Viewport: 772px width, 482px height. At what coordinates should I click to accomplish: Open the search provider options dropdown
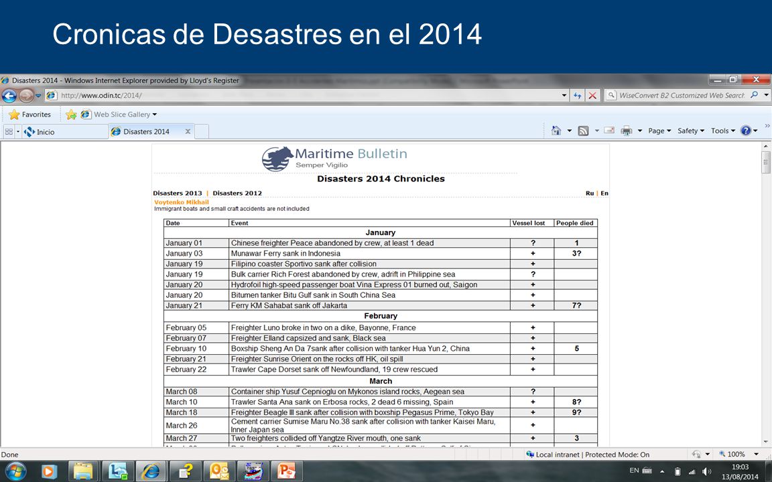tap(767, 95)
